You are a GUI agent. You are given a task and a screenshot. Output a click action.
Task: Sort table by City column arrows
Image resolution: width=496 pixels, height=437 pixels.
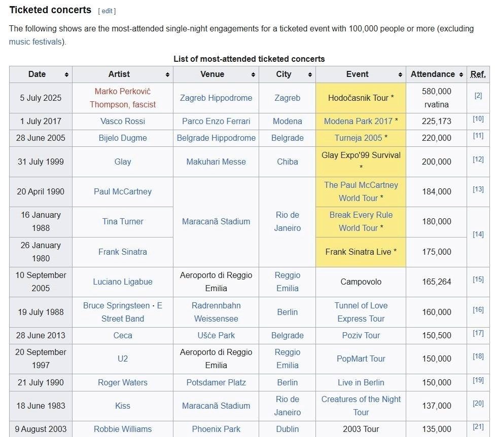(x=310, y=74)
